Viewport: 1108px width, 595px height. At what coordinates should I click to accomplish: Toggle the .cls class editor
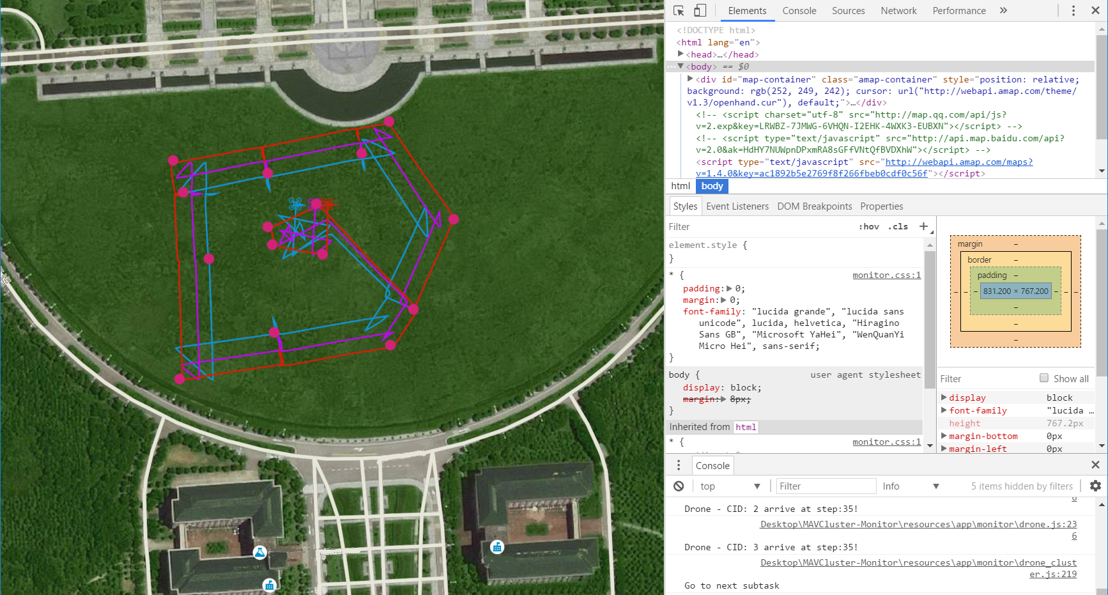coord(898,227)
